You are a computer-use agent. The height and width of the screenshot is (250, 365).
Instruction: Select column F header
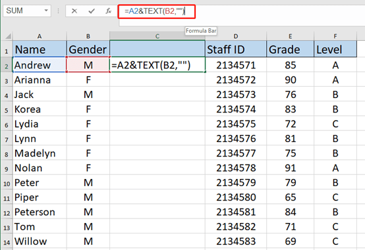[x=335, y=36]
